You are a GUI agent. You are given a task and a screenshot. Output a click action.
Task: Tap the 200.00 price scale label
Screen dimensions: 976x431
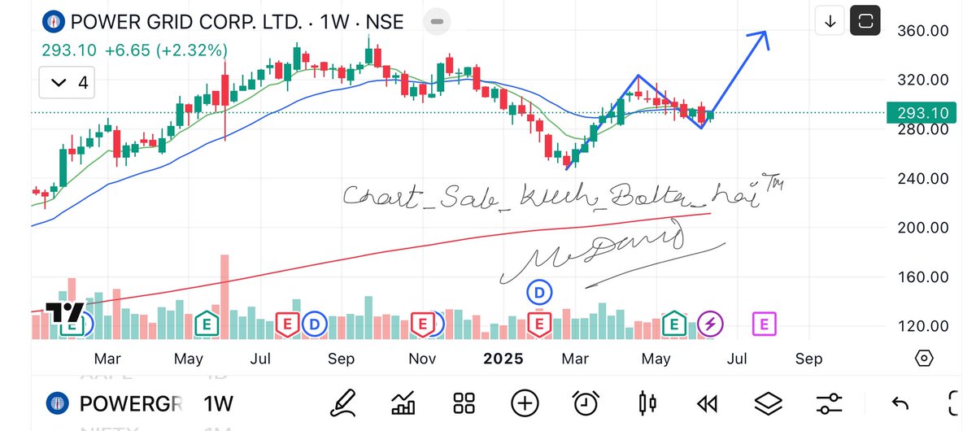tap(922, 228)
